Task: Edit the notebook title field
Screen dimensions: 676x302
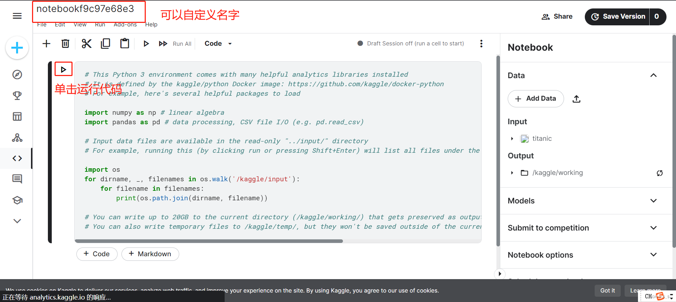Action: (89, 9)
